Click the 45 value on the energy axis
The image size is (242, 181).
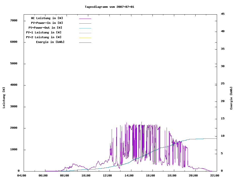click(223, 14)
